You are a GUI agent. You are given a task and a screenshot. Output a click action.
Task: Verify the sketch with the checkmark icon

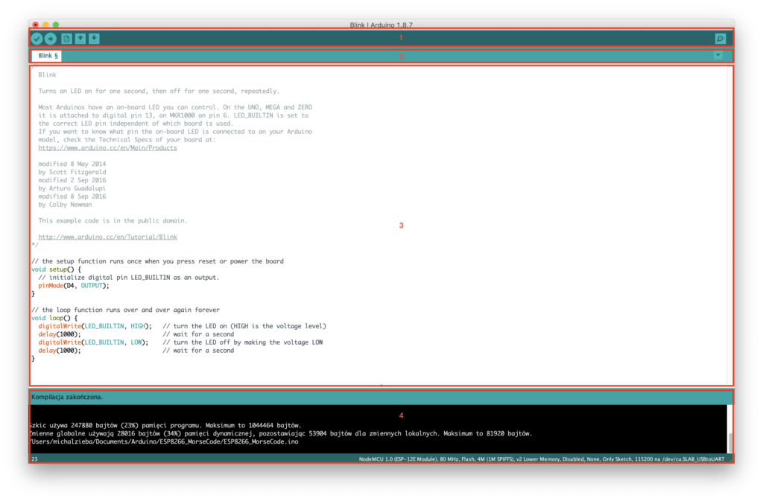(x=37, y=38)
